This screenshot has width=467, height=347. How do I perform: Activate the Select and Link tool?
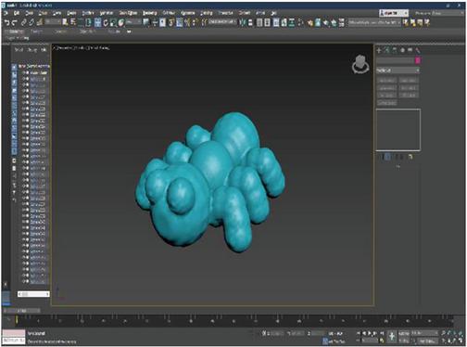point(23,22)
